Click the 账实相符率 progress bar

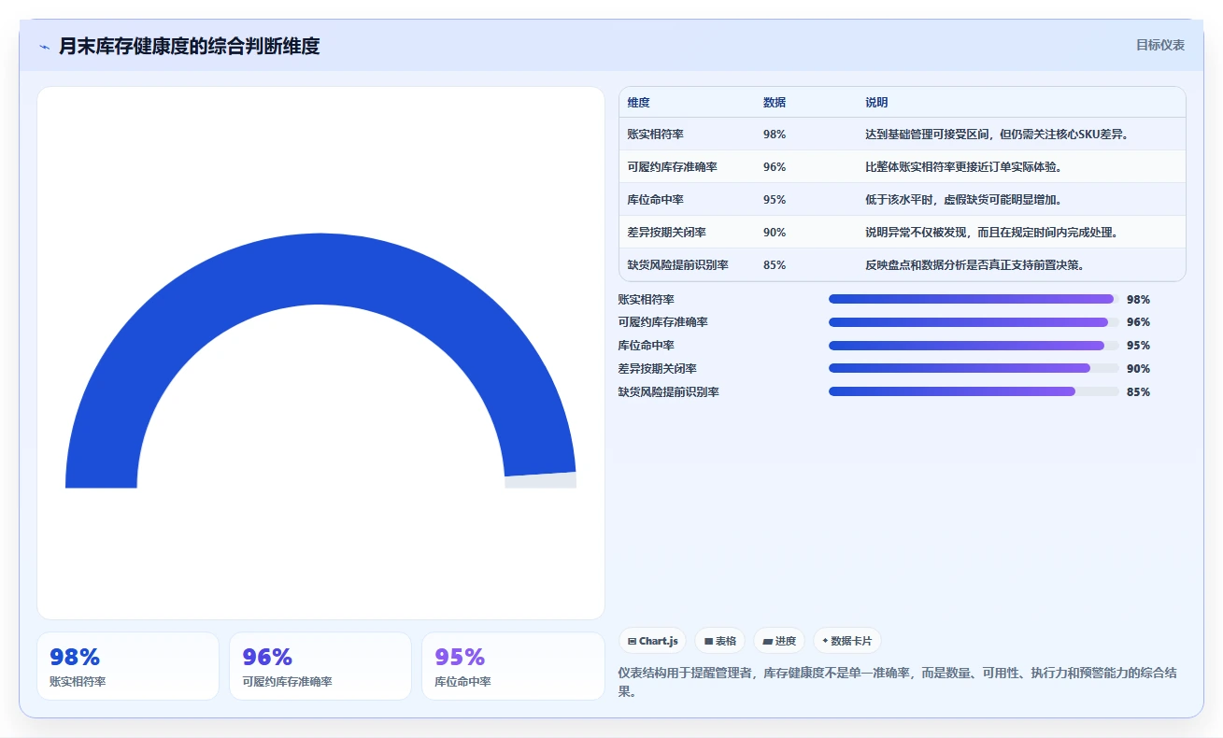[x=974, y=299]
